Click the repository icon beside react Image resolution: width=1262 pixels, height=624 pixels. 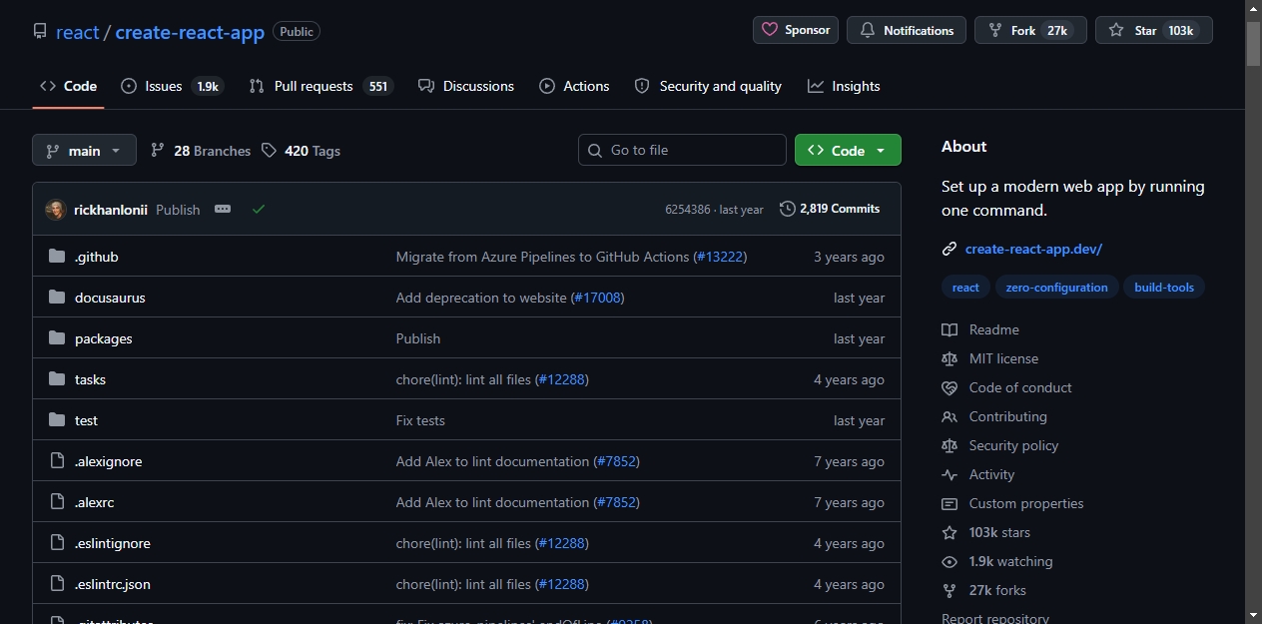(x=40, y=31)
